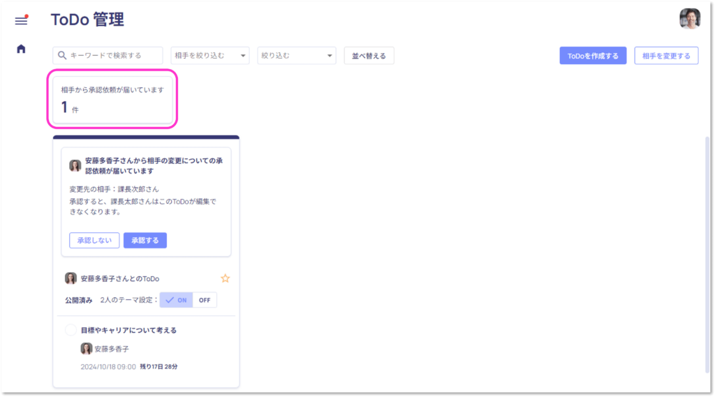Switch theme setting to OFF
Image resolution: width=715 pixels, height=397 pixels.
[205, 300]
